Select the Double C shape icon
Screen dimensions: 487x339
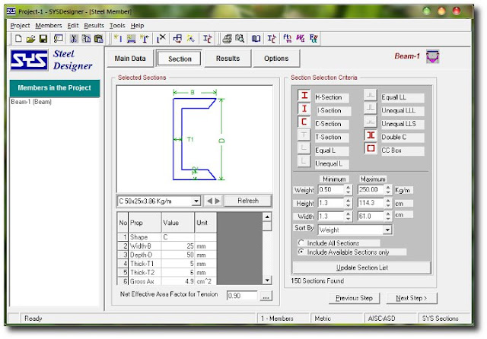pos(371,135)
